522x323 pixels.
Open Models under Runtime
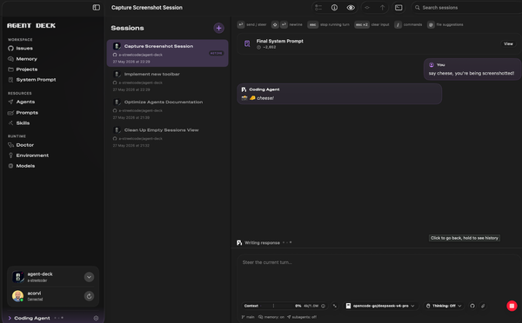coord(21,166)
